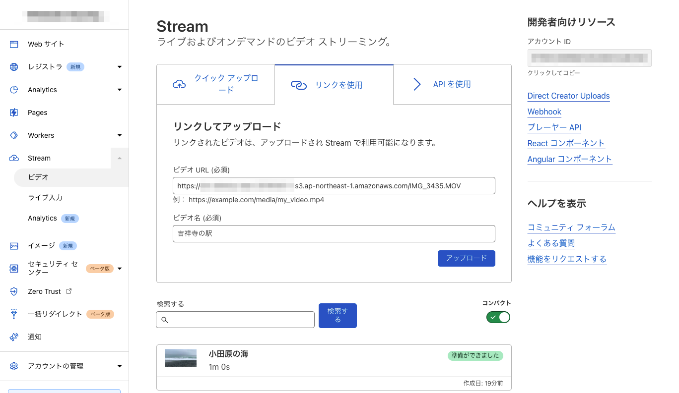The width and height of the screenshot is (679, 393).
Task: Open 通知 via the megaphone icon
Action: [x=14, y=337]
